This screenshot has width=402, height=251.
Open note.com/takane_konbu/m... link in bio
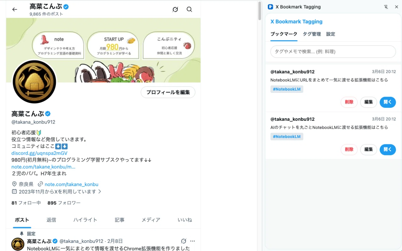(43, 167)
